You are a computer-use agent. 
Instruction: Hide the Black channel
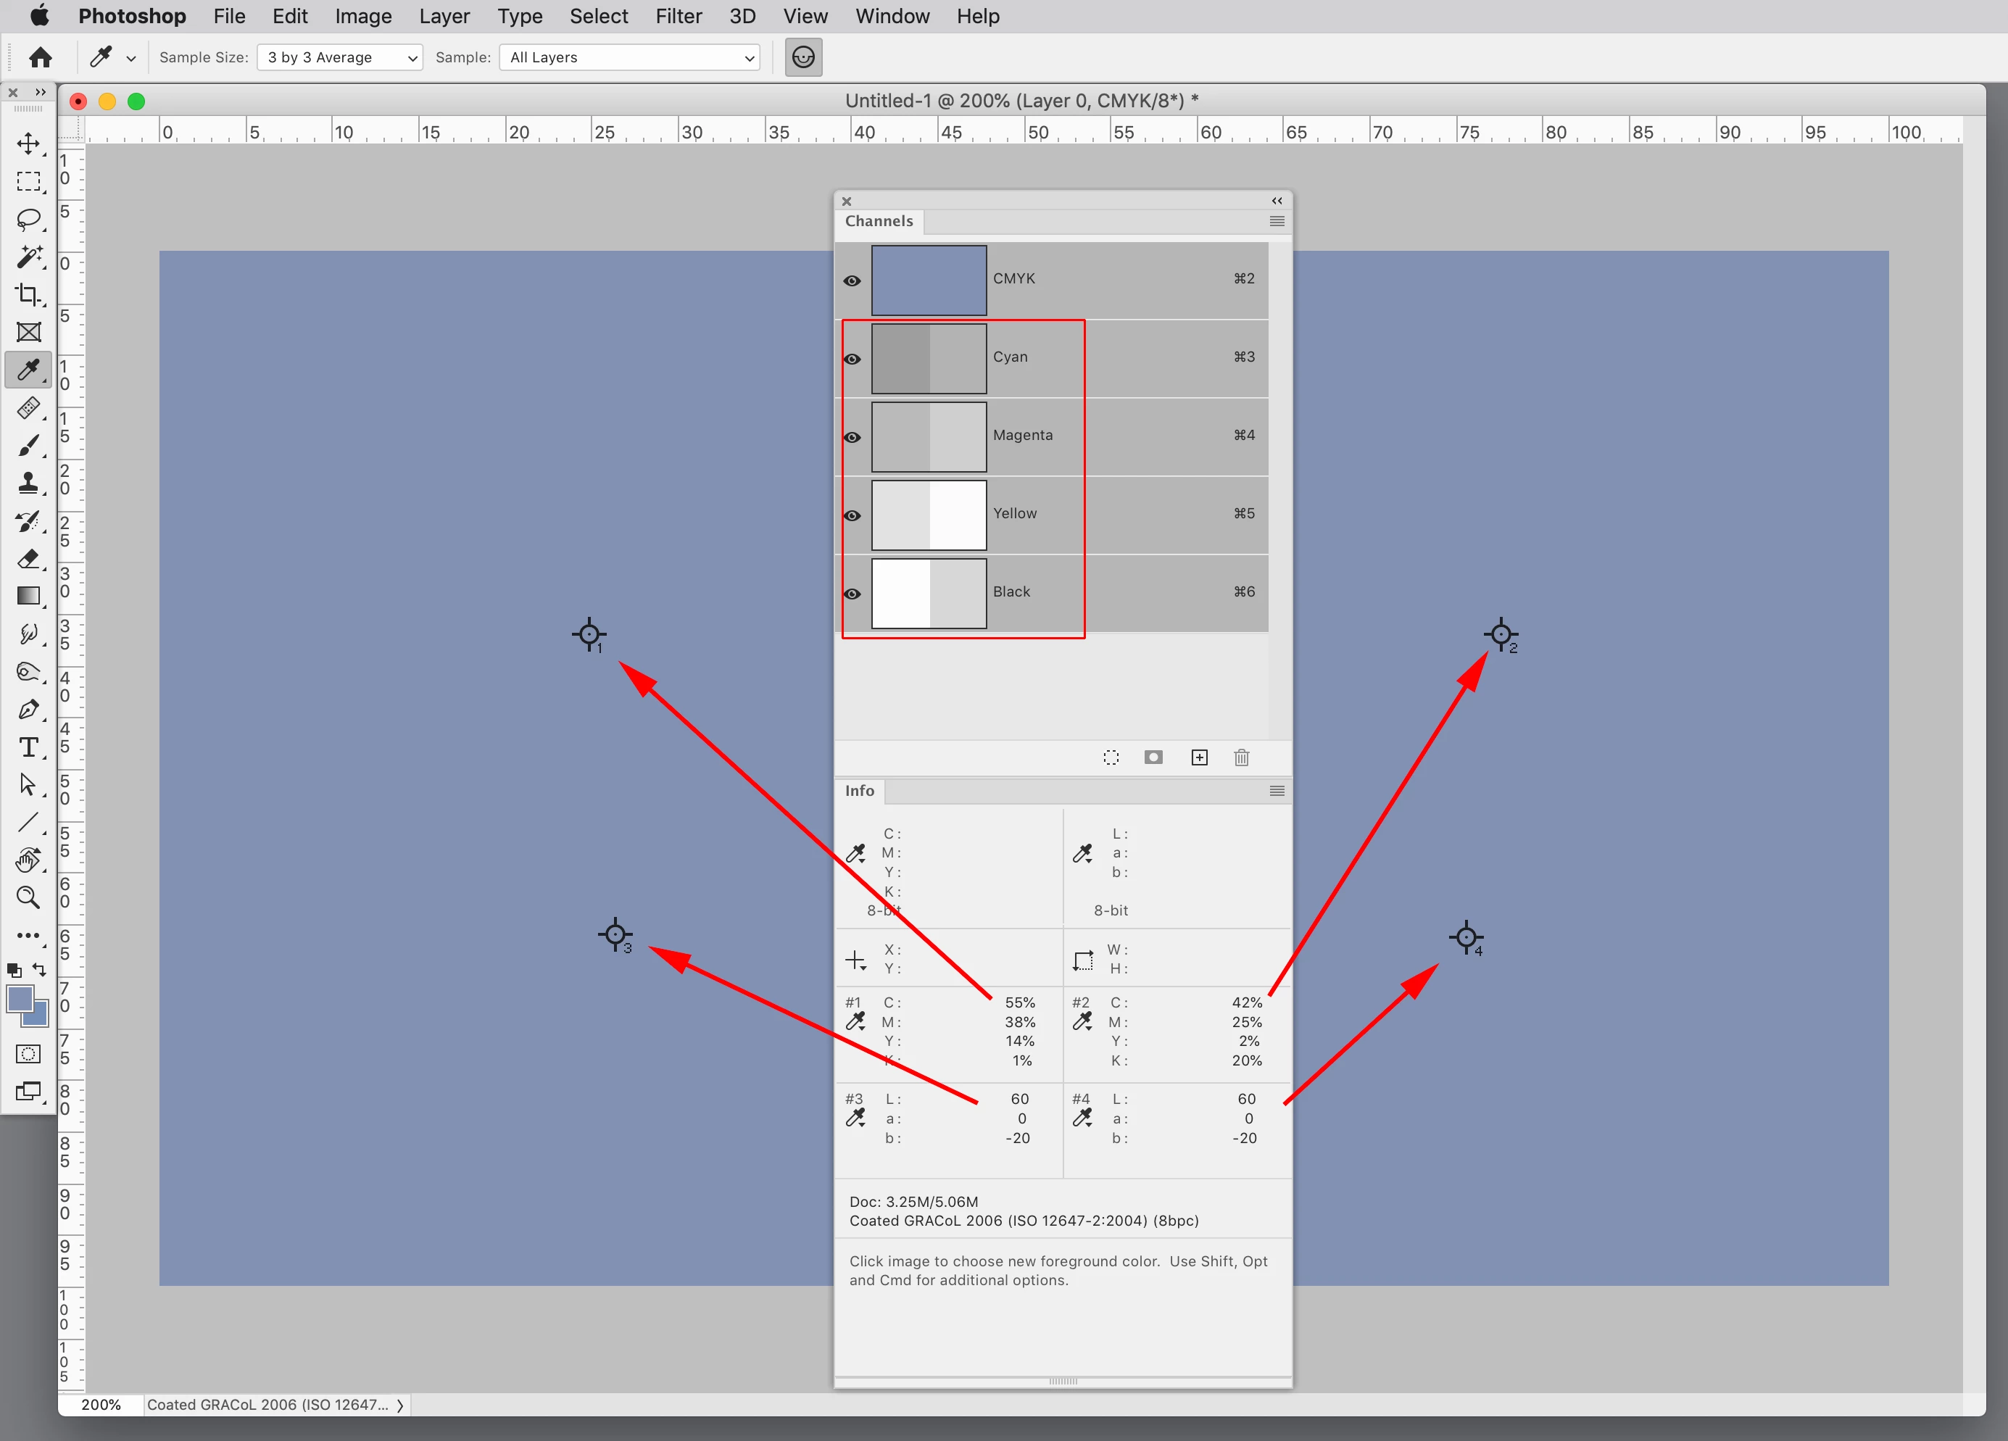[852, 594]
